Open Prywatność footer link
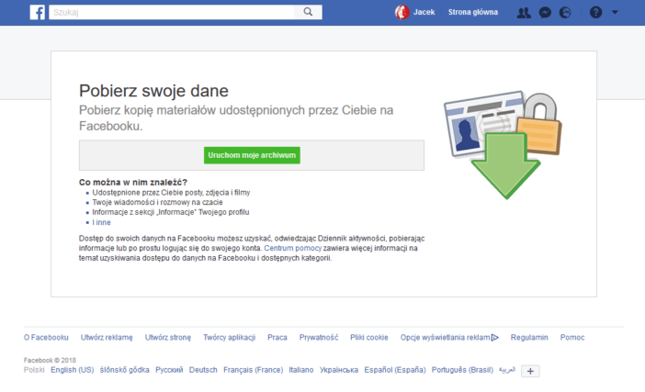The image size is (645, 392). [319, 337]
